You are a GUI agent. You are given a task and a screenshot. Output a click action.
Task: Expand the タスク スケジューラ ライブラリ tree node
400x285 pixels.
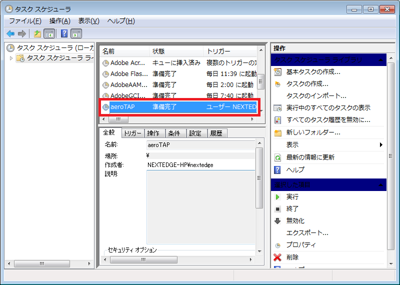tap(11, 58)
